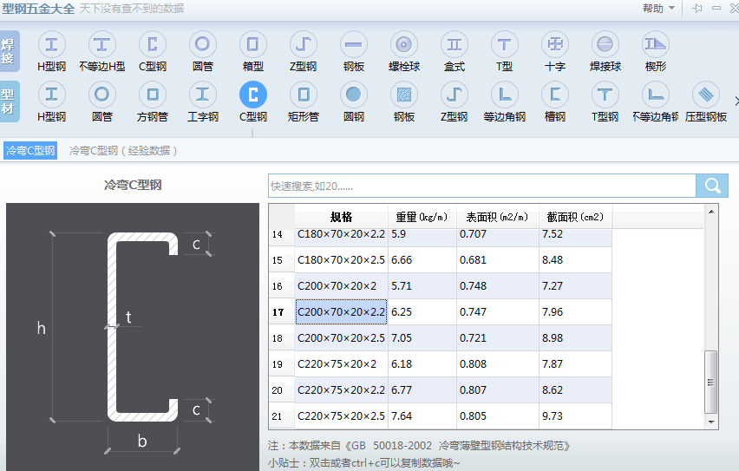
Task: Switch to 型材 category side tab
Action: pyautogui.click(x=9, y=101)
